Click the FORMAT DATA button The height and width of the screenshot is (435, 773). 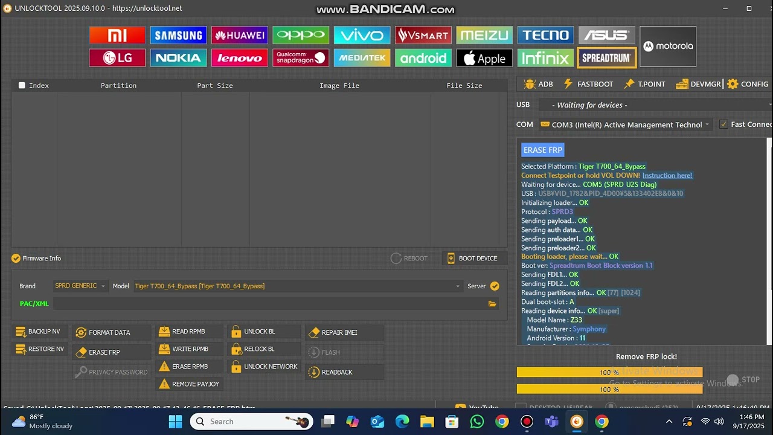click(112, 332)
